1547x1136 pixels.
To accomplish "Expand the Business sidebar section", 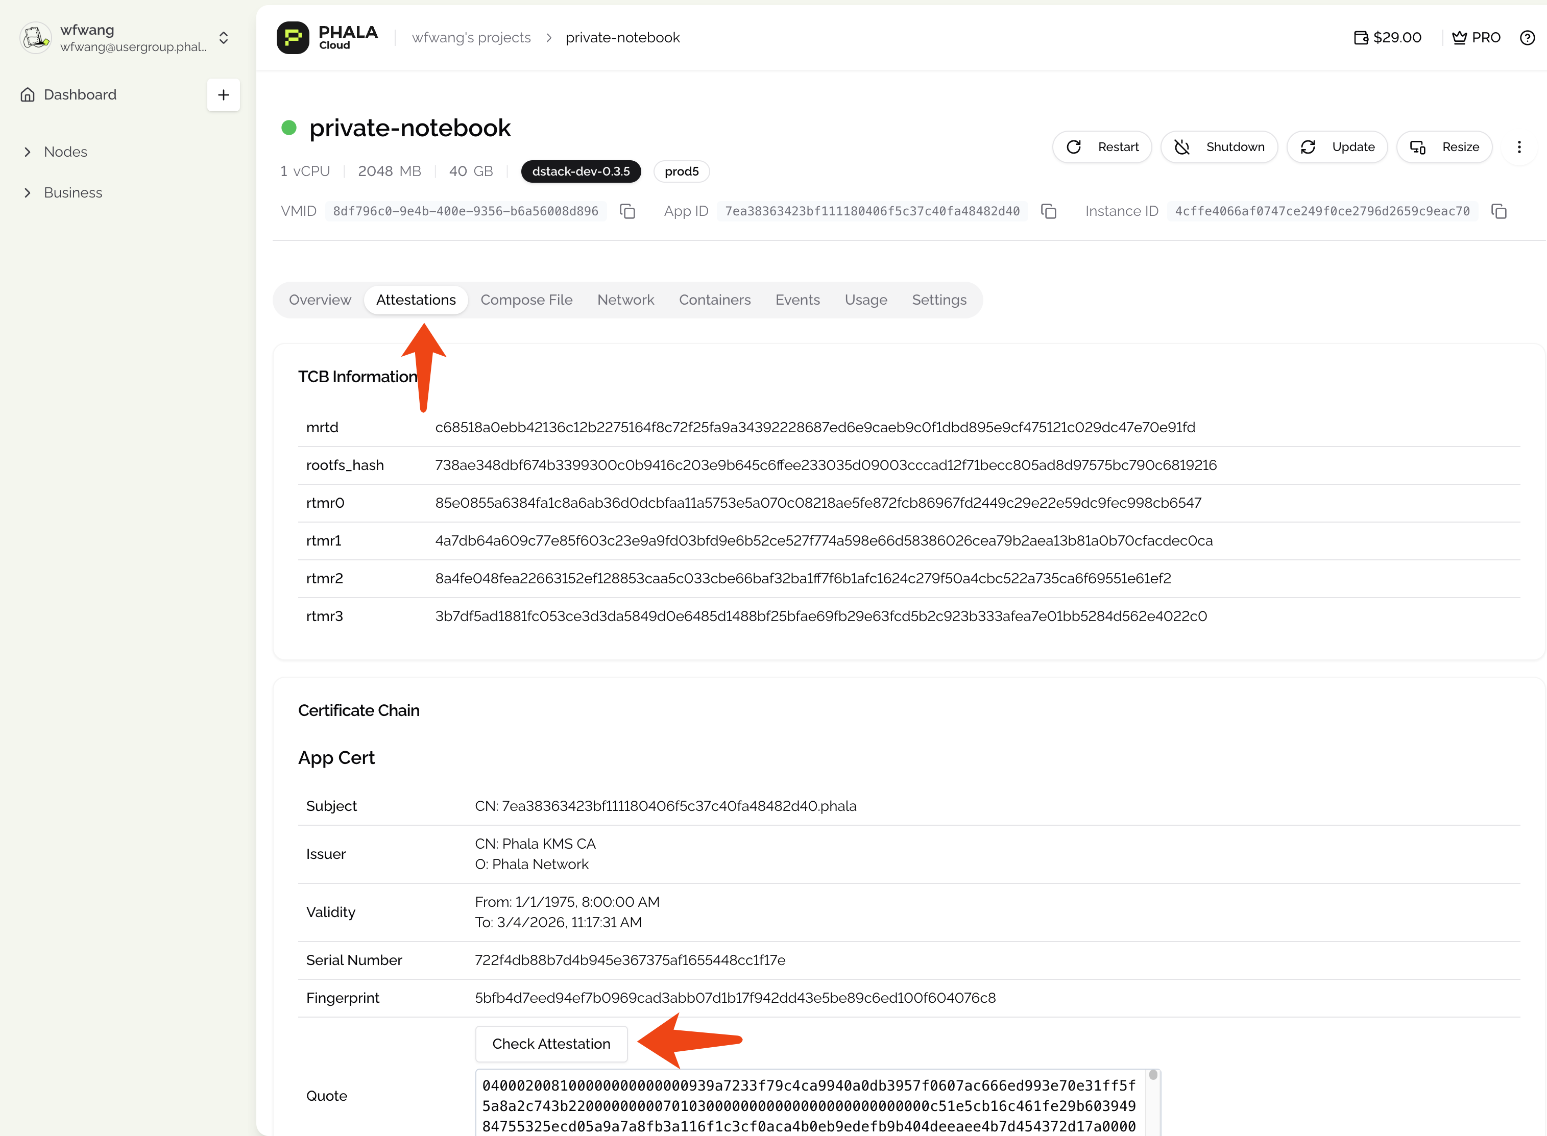I will click(x=72, y=193).
